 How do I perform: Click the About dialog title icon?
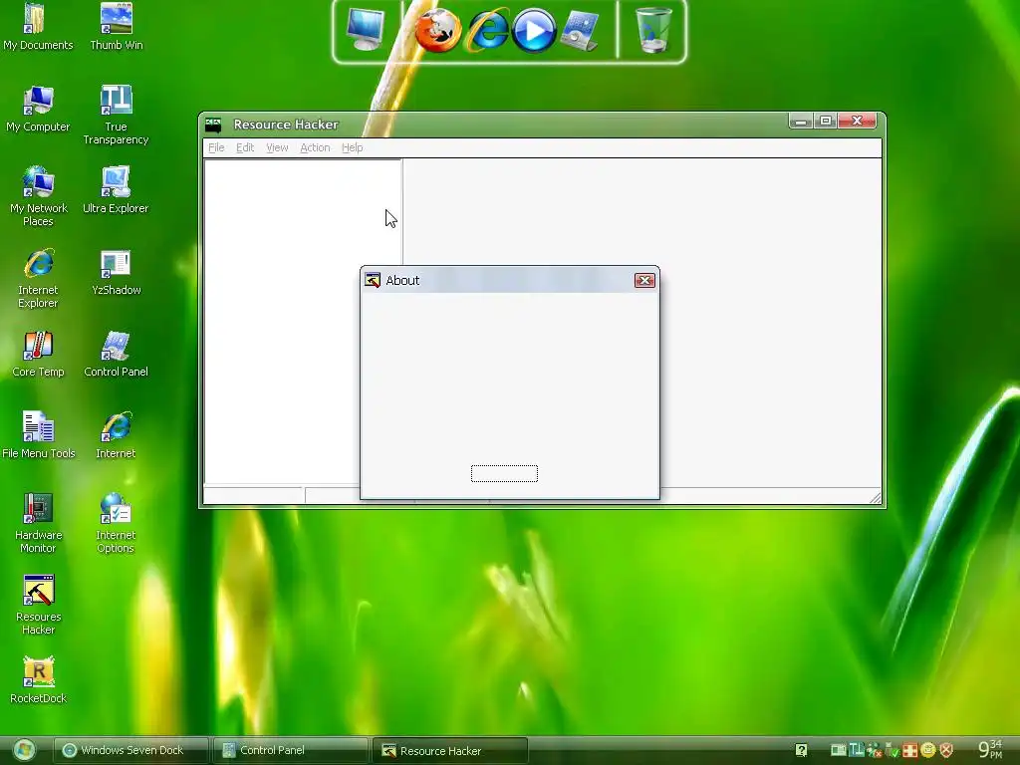[x=373, y=280]
